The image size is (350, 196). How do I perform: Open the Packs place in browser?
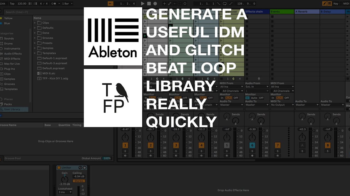(8, 104)
